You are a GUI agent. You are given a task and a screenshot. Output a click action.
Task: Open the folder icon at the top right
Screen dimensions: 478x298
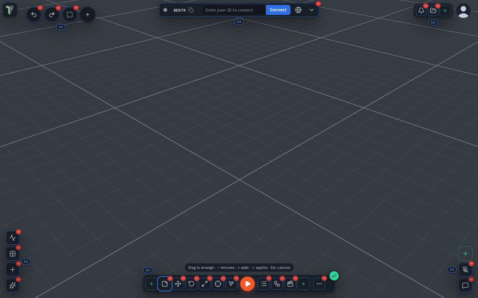click(433, 11)
